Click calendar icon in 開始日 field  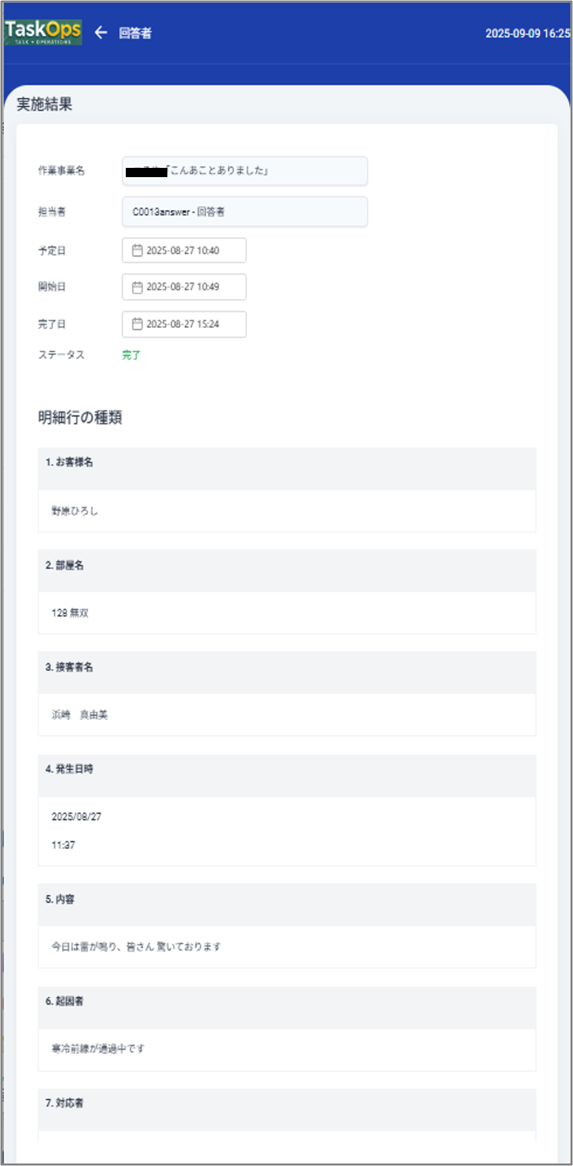pyautogui.click(x=137, y=287)
